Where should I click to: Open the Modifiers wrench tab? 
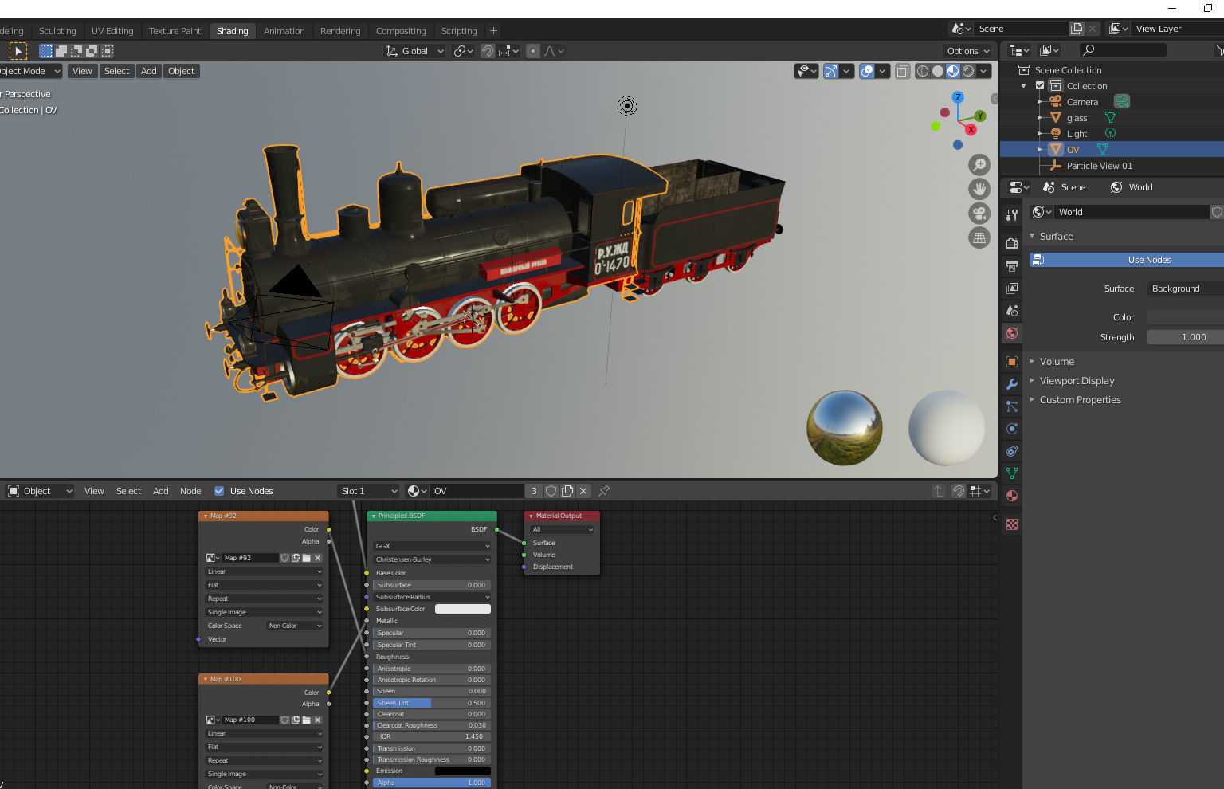(1012, 384)
